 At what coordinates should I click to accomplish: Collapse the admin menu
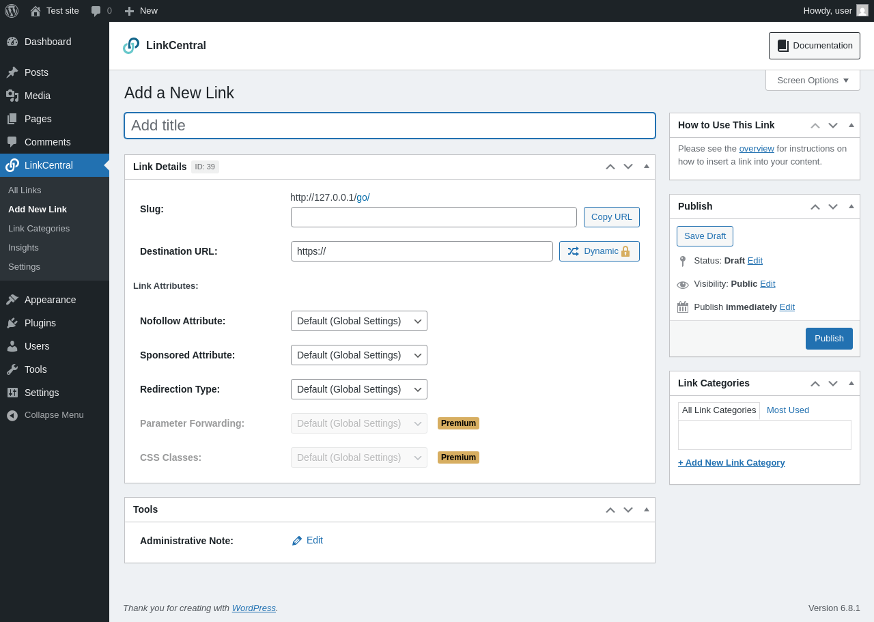55,415
